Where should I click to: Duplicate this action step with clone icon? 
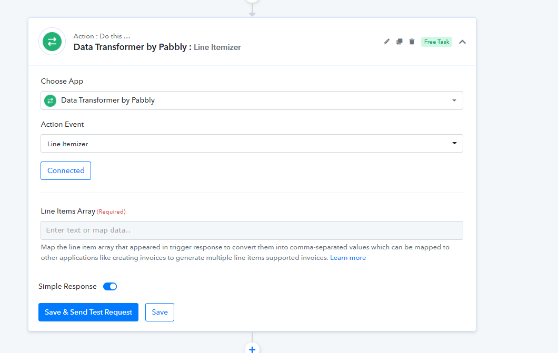click(x=399, y=42)
